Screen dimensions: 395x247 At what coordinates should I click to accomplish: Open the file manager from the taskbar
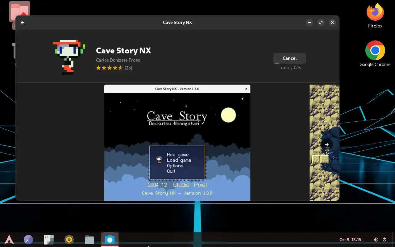[89, 239]
